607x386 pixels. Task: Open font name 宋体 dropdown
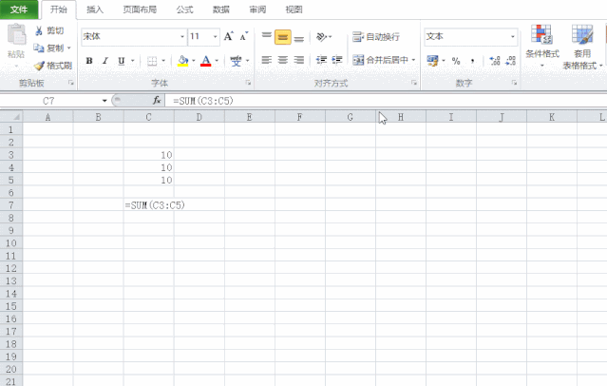[x=182, y=37]
